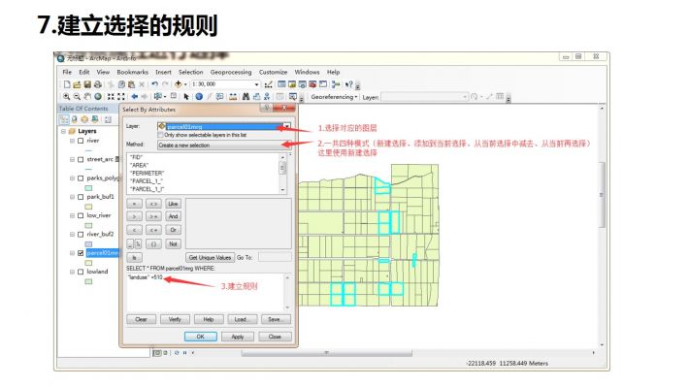Click the Print icon in toolbar

coord(98,84)
